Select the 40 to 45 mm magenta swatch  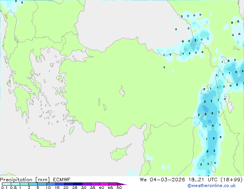104,184
